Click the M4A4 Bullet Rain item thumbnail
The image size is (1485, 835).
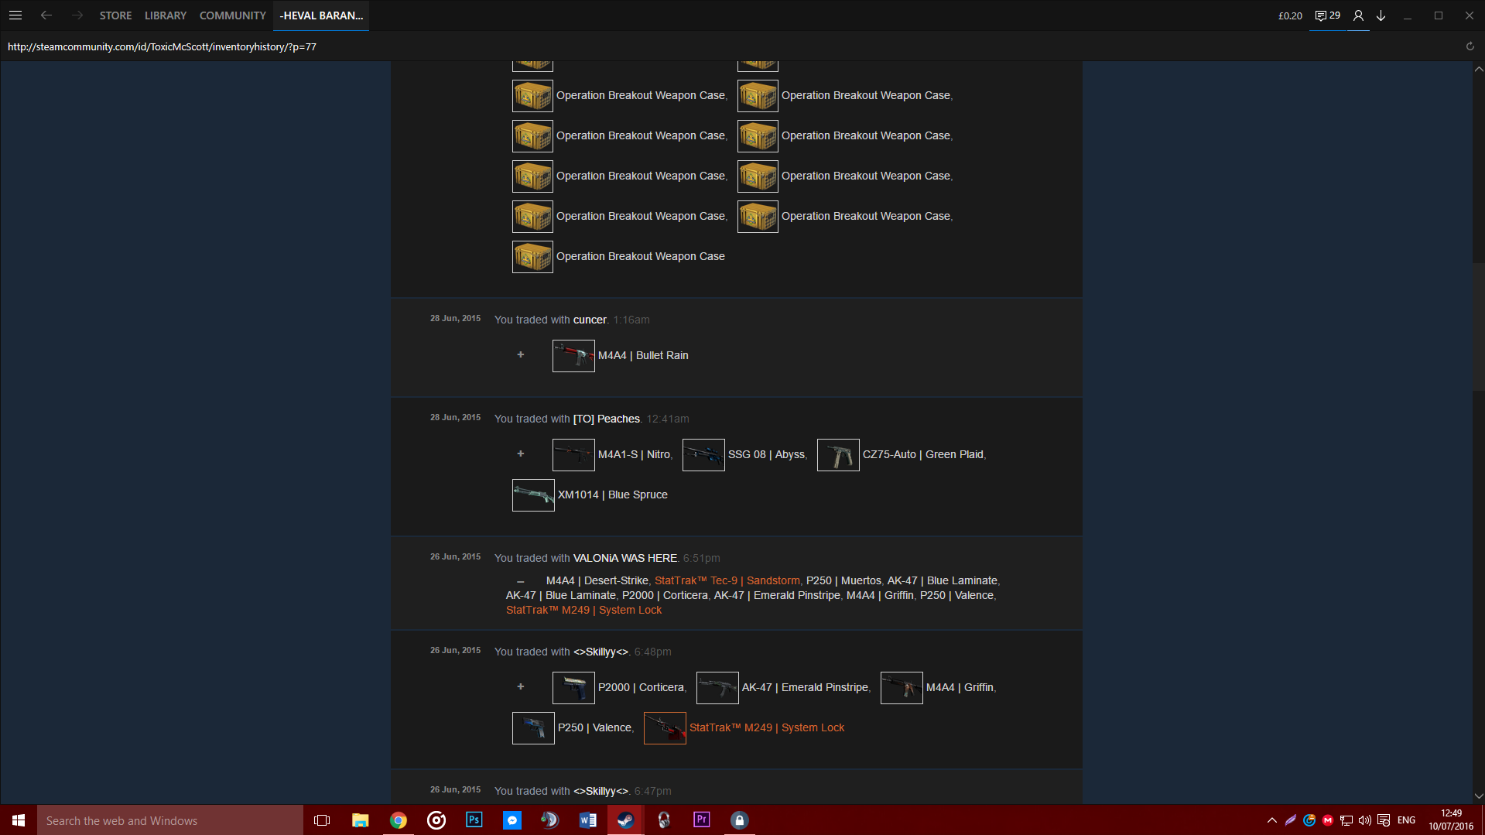tap(573, 356)
